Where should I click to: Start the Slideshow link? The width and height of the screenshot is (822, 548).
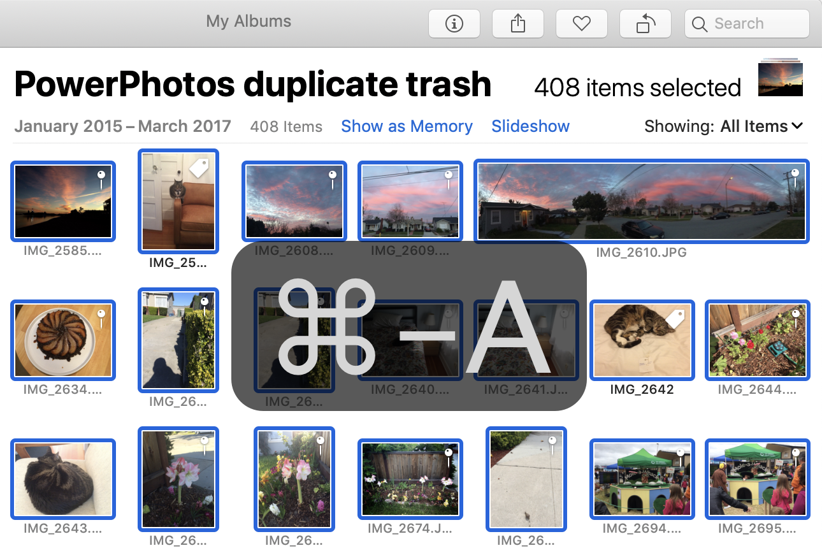(x=530, y=126)
